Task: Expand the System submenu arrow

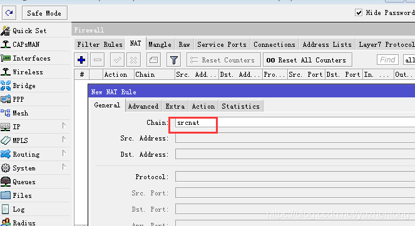Action: [64, 167]
